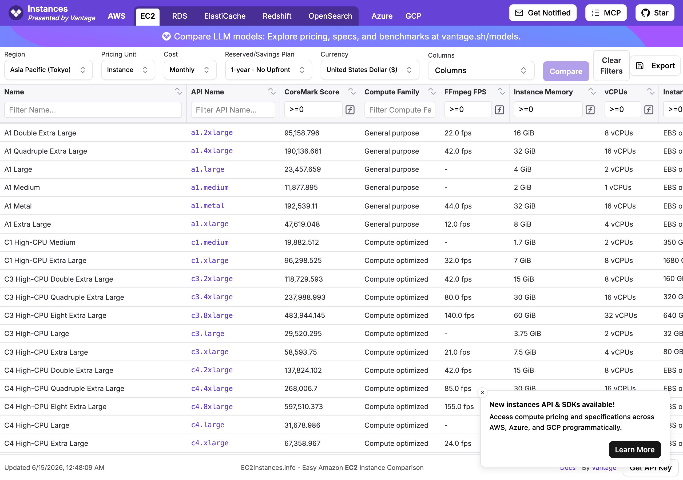Open the c3.large instance link
The height and width of the screenshot is (480, 683).
tap(208, 333)
